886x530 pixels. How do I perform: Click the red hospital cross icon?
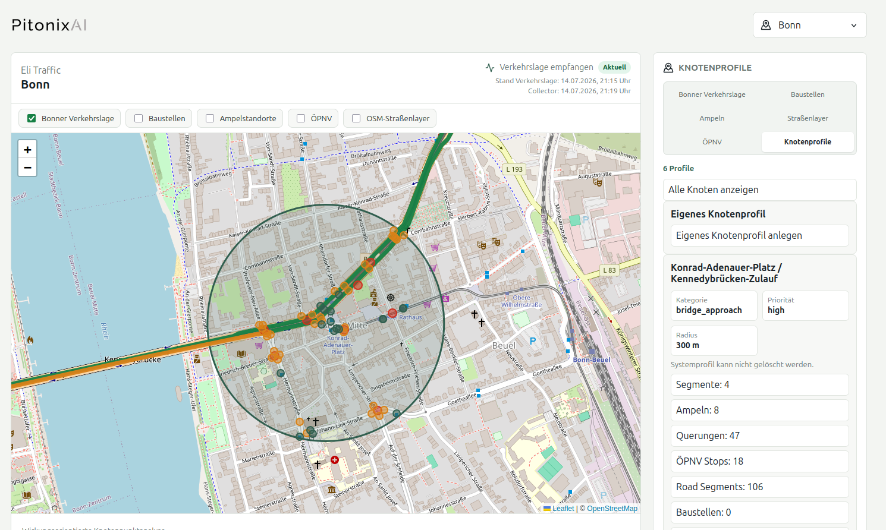(335, 460)
